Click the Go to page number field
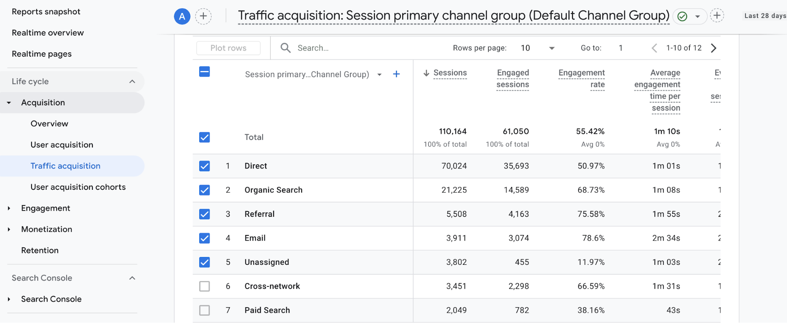The height and width of the screenshot is (323, 787). tap(621, 48)
